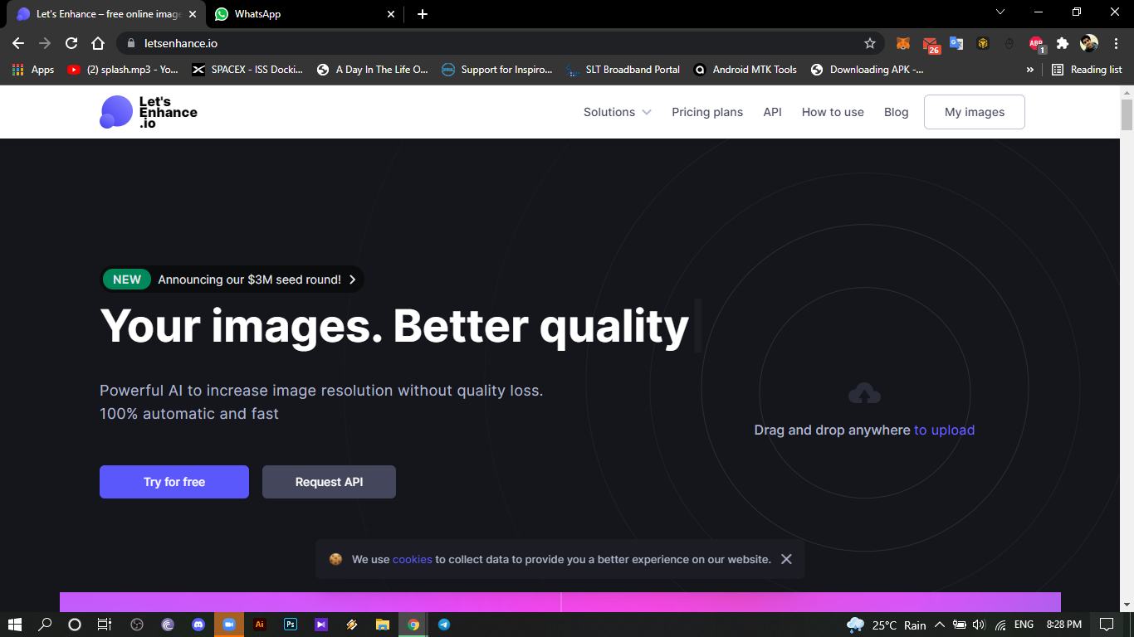The width and height of the screenshot is (1134, 637).
Task: Open the Extensions puzzle-piece menu
Action: tap(1063, 43)
